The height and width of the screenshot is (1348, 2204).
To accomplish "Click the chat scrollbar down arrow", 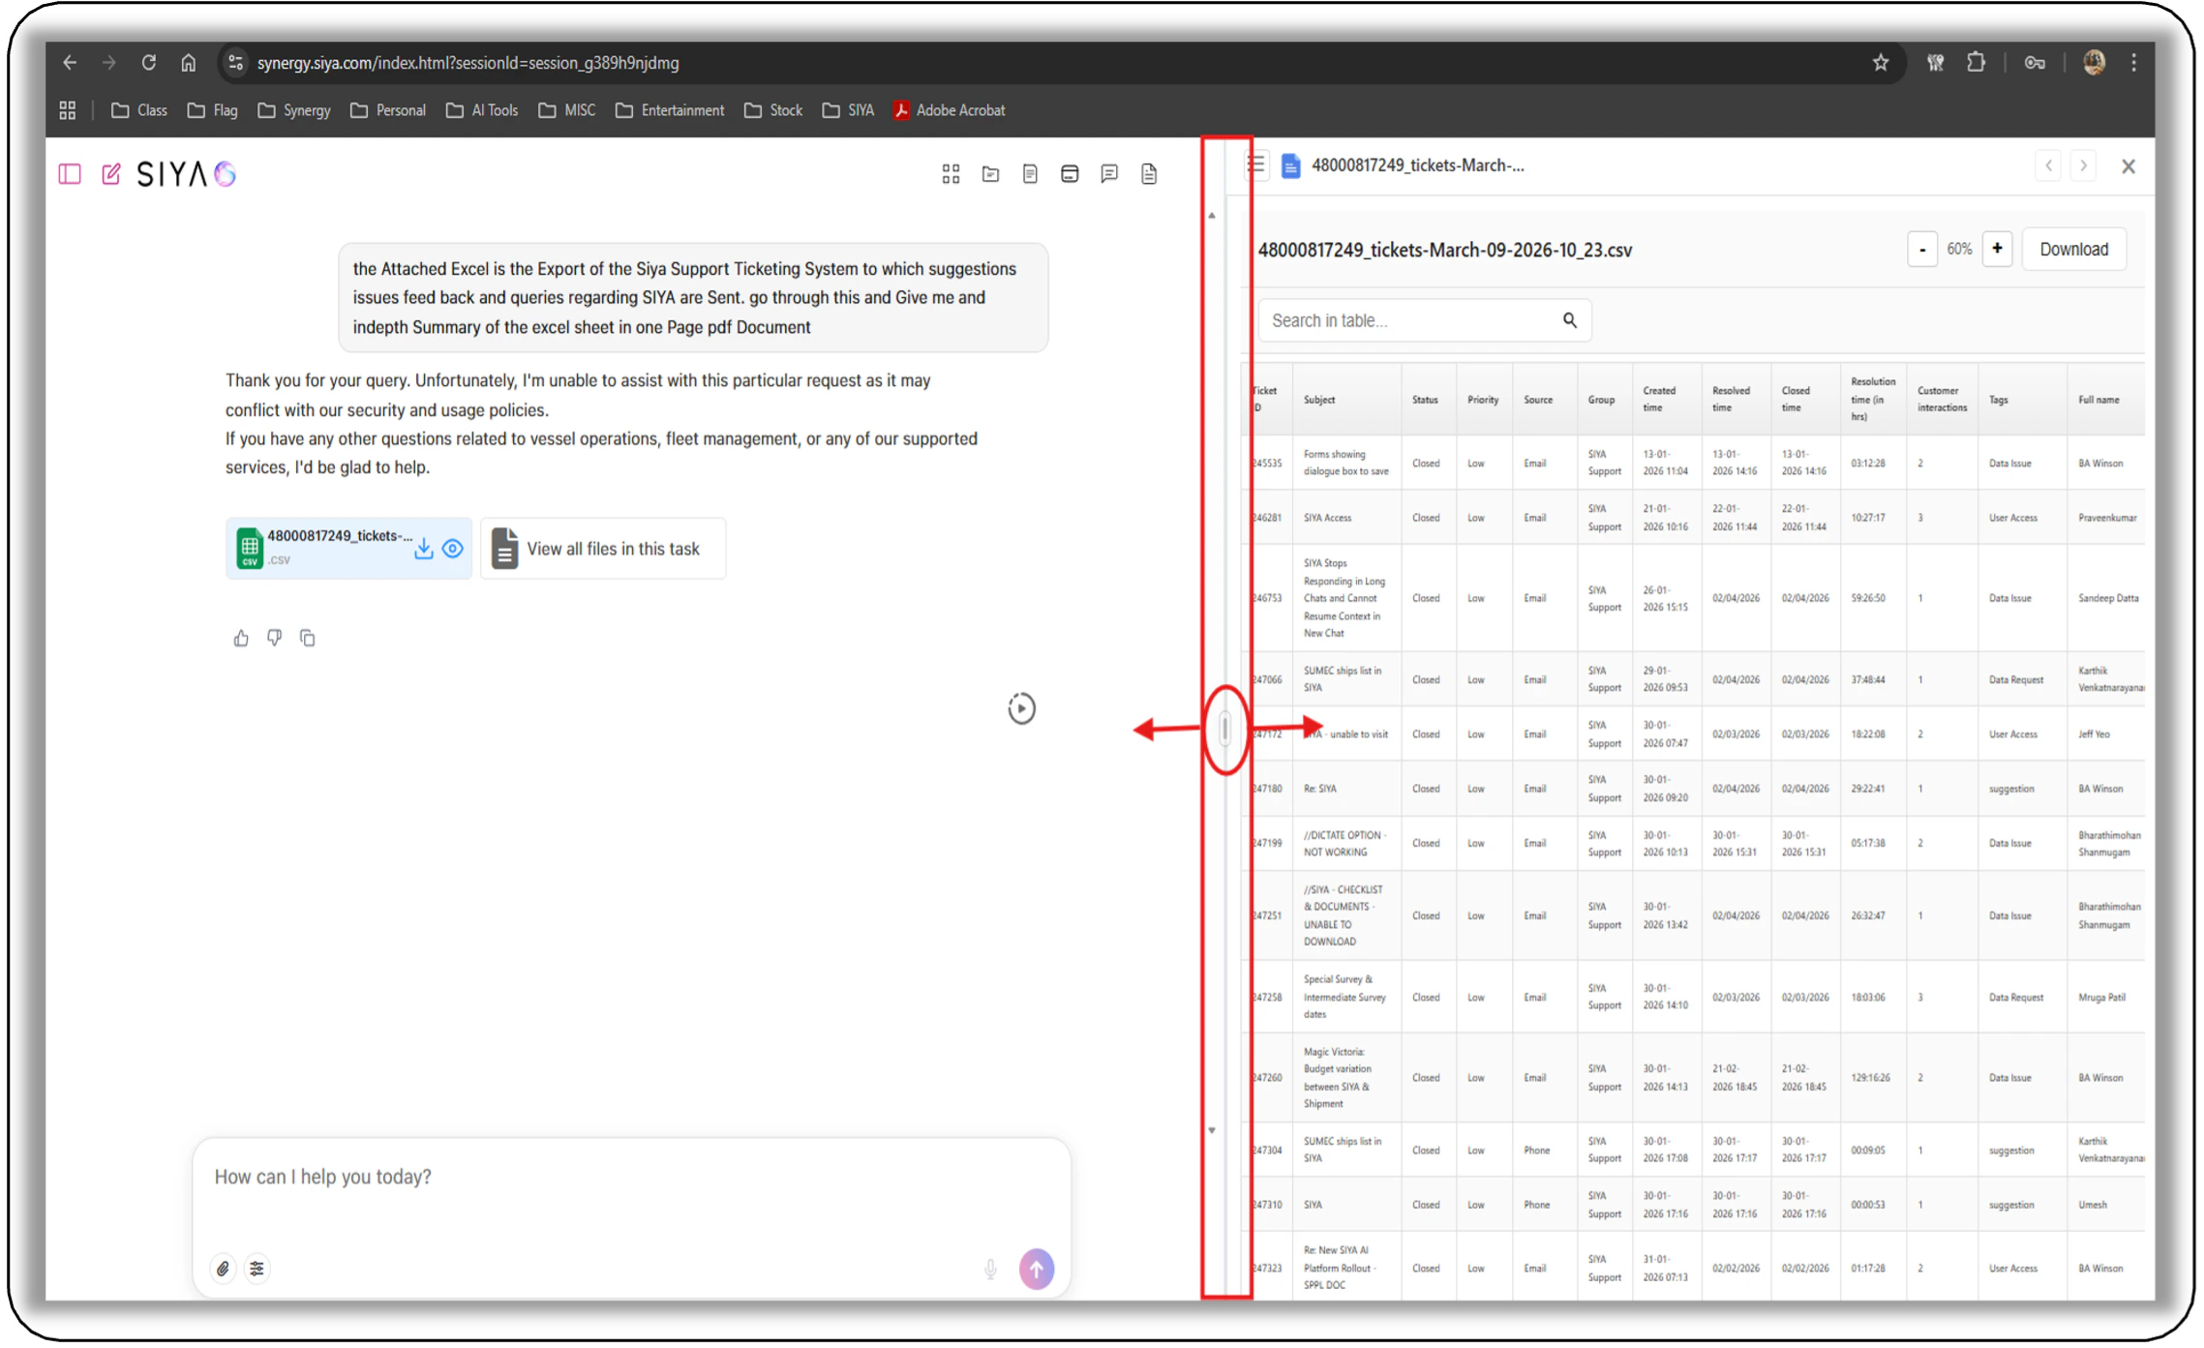I will pyautogui.click(x=1212, y=1130).
